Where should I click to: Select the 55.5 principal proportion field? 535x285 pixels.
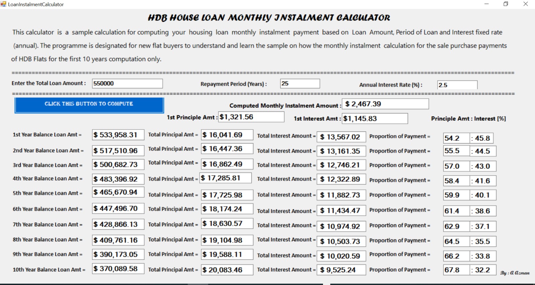pyautogui.click(x=456, y=151)
